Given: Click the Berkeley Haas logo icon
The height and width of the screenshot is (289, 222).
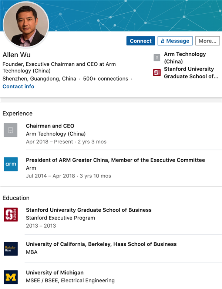Looking at the screenshot, I should 11,248.
